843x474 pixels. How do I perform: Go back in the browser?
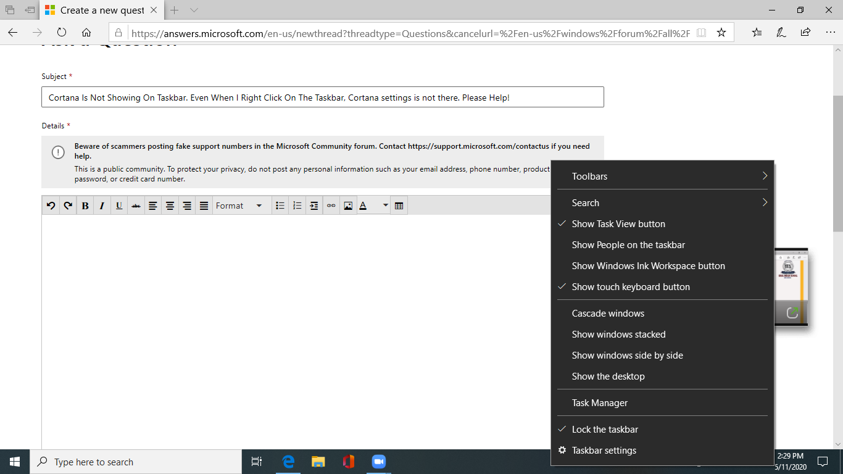coord(13,33)
